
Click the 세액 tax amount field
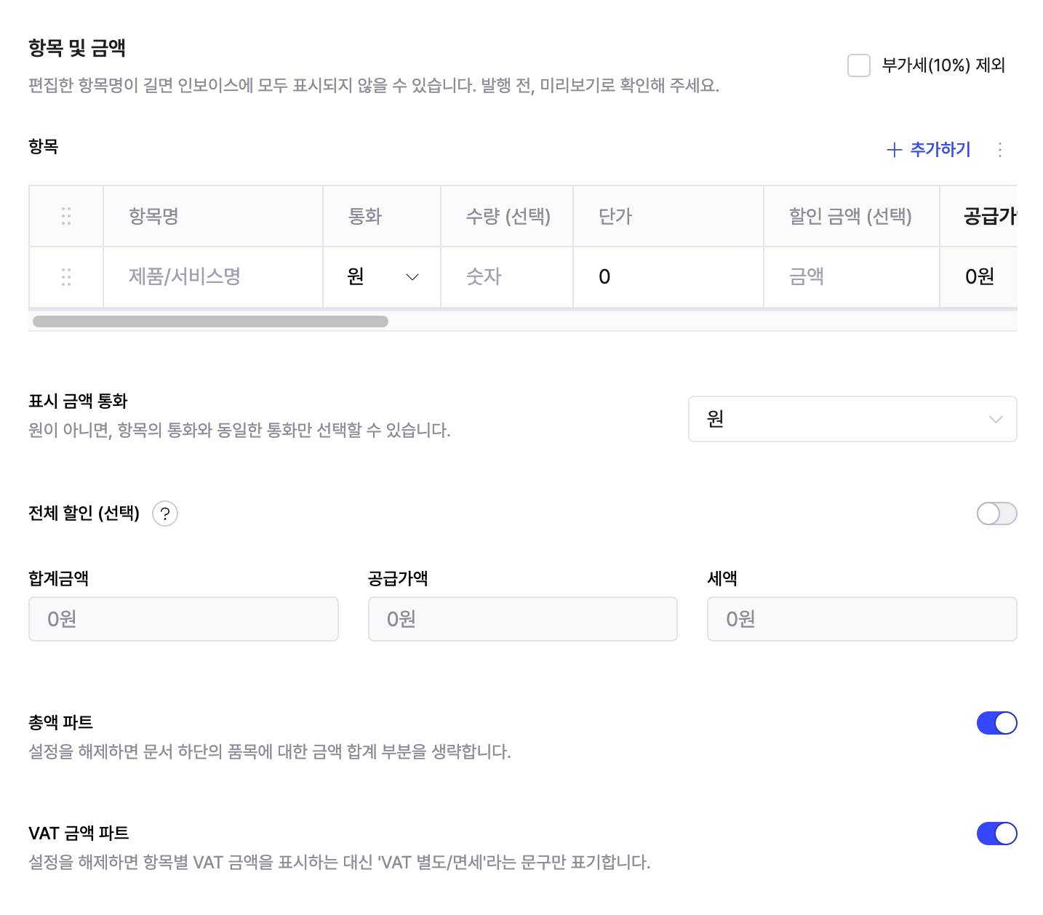pos(861,619)
